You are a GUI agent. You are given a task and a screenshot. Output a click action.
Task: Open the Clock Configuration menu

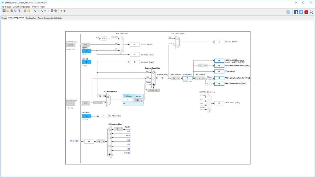click(x=21, y=7)
